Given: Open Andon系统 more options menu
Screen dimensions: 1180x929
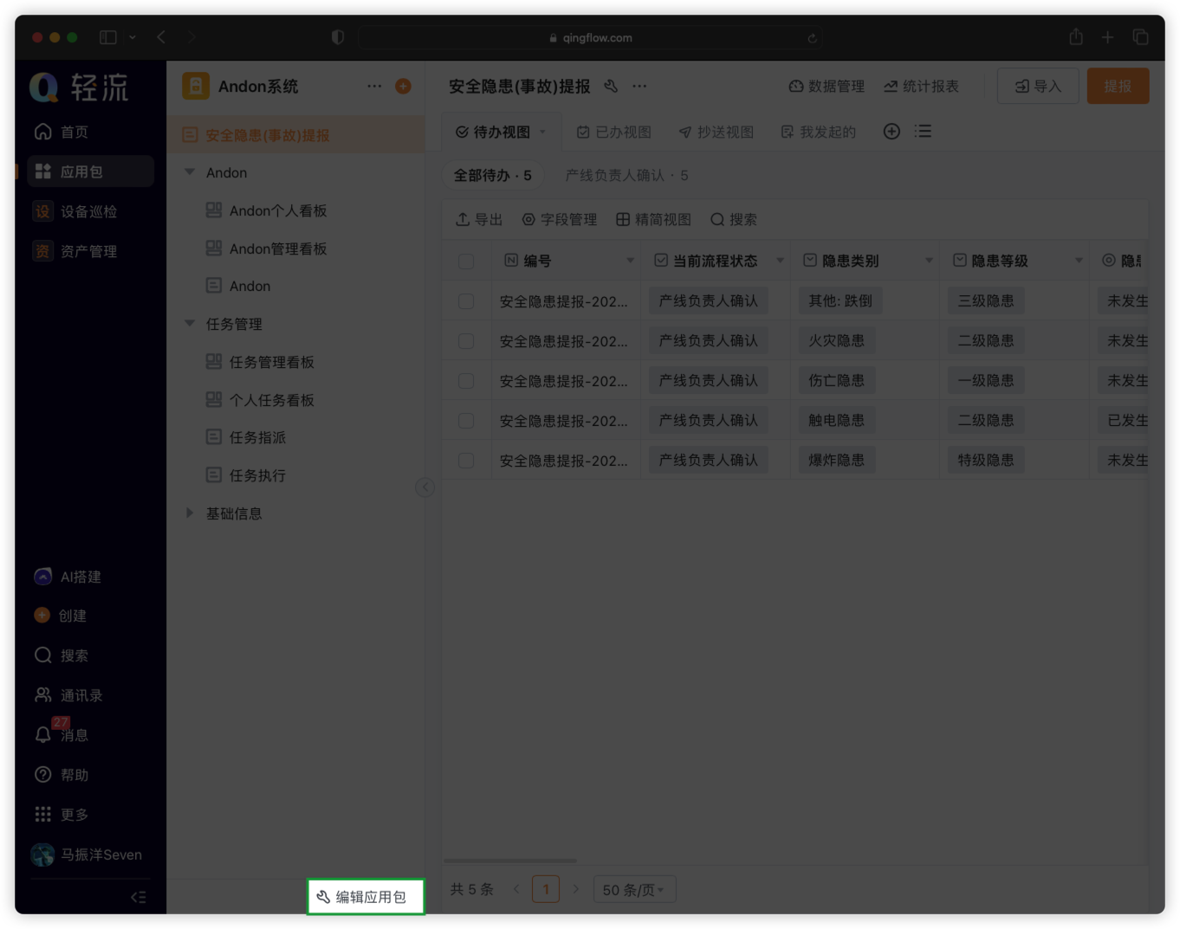Looking at the screenshot, I should [374, 87].
